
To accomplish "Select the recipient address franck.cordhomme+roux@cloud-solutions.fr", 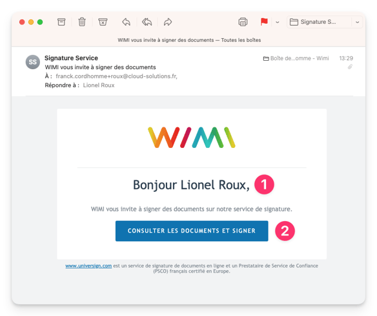I will point(116,76).
